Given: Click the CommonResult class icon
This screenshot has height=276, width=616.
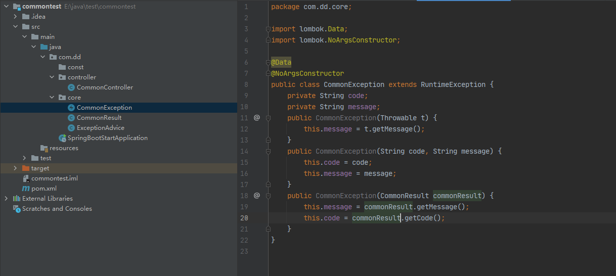Looking at the screenshot, I should tap(71, 118).
